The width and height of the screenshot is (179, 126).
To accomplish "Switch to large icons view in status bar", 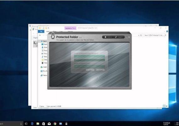I will point(167,106).
